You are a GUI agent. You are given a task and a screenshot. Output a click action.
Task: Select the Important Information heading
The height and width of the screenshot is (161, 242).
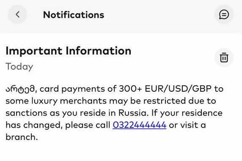pos(69,51)
